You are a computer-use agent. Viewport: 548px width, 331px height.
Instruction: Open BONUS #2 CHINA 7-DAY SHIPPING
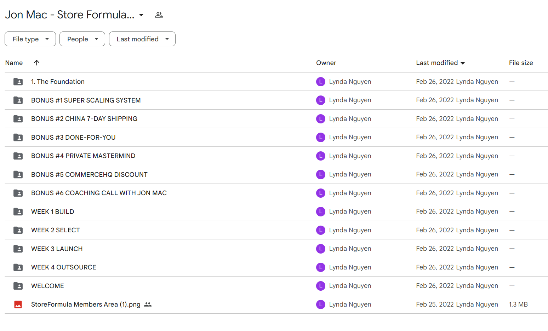point(84,119)
